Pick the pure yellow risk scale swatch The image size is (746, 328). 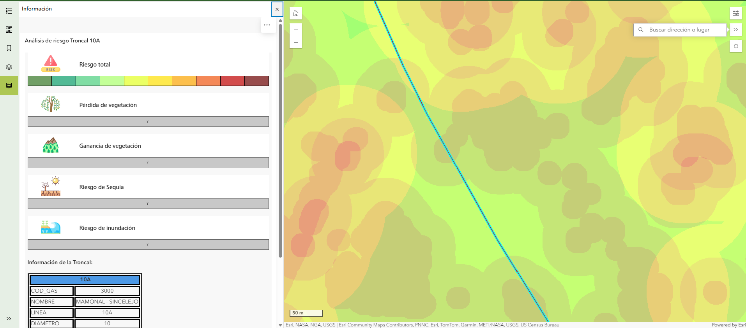[160, 81]
